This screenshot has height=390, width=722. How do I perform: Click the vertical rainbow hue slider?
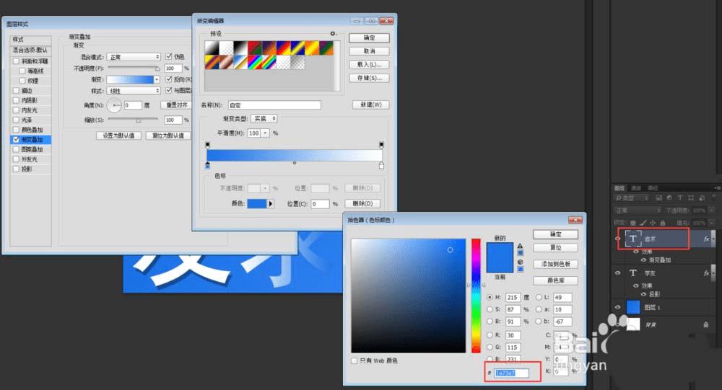476,296
